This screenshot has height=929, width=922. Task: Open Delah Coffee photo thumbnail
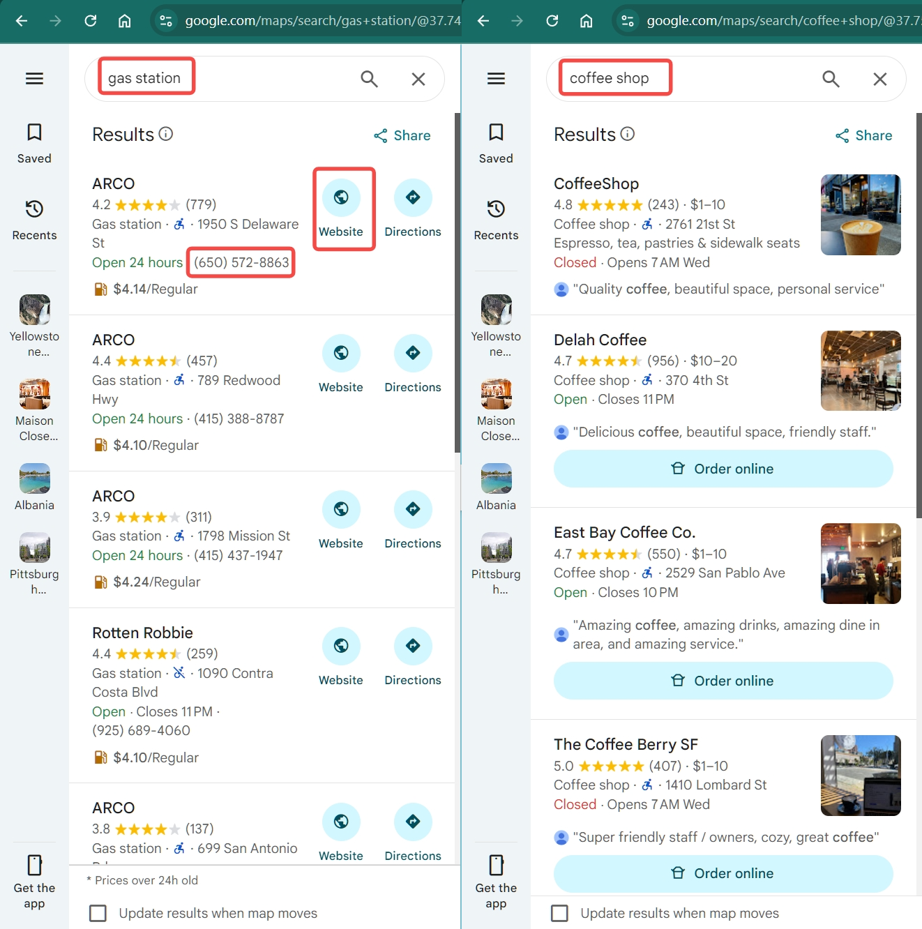pyautogui.click(x=861, y=370)
